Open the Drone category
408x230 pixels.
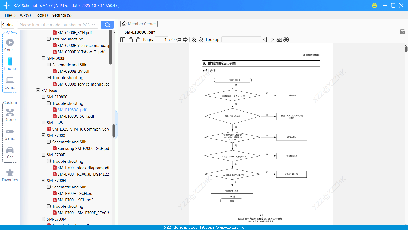click(10, 115)
